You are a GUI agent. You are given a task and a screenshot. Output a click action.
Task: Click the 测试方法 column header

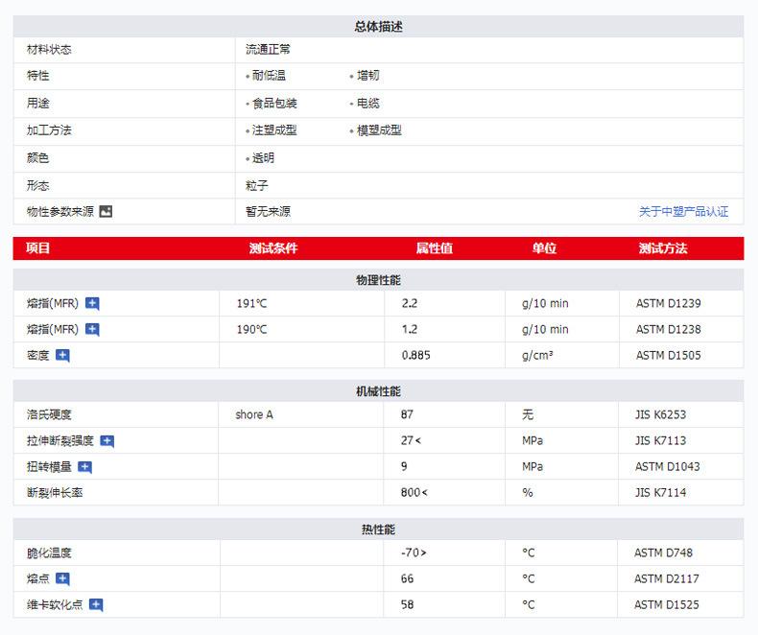[663, 248]
